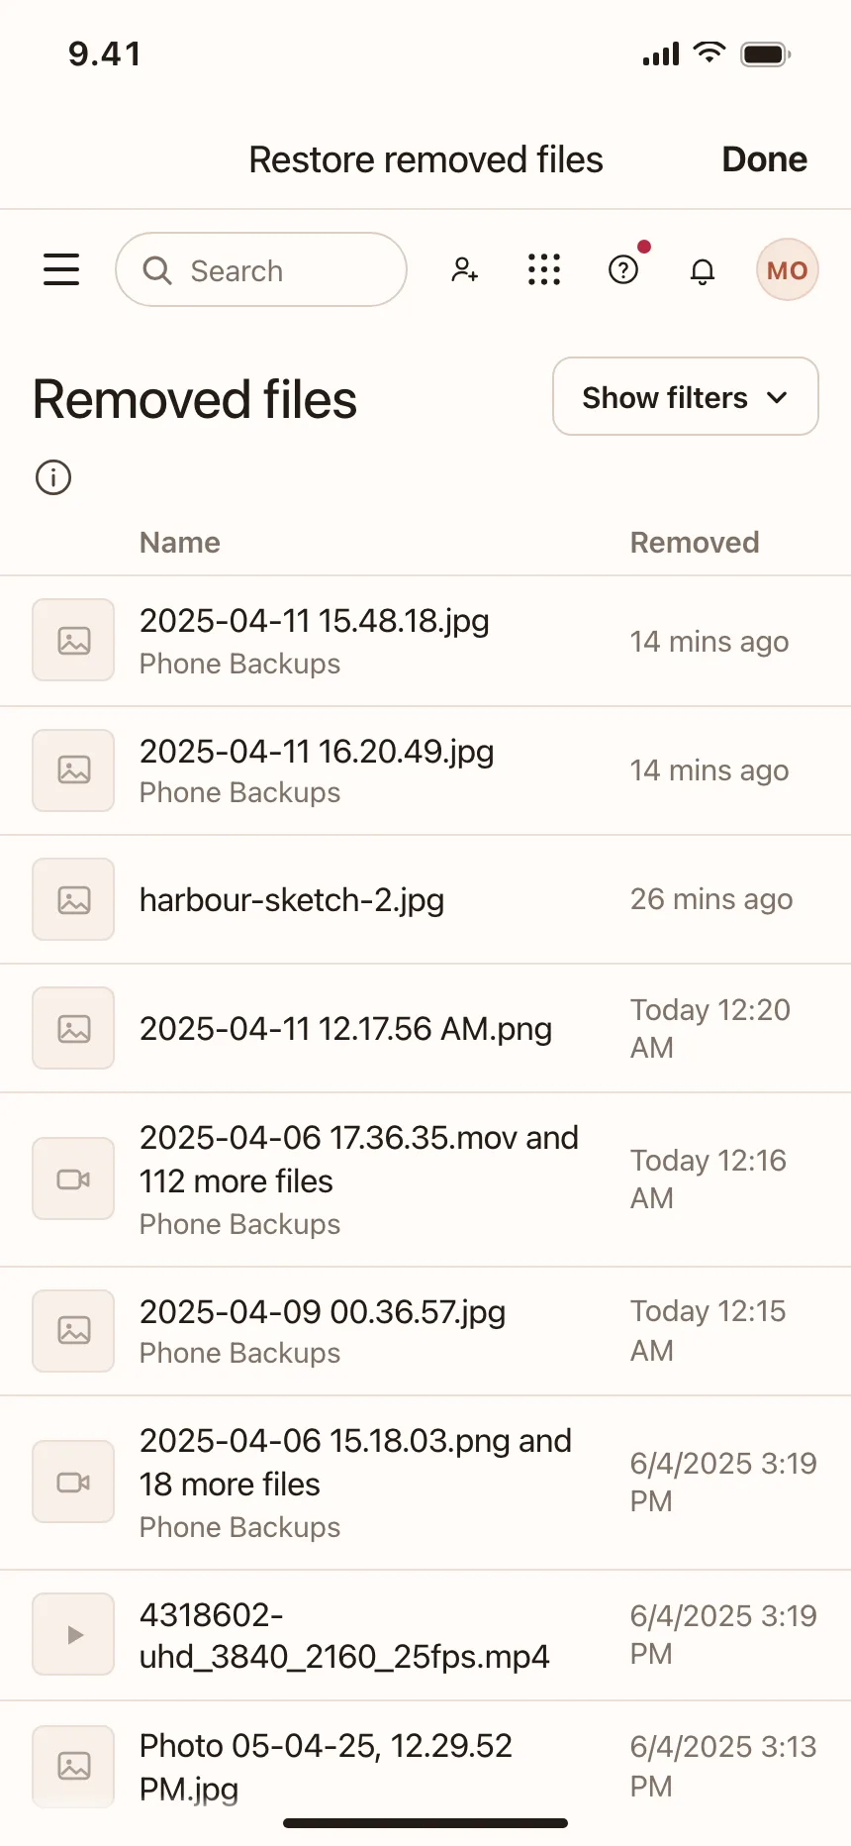Expand the Show filters dropdown
The height and width of the screenshot is (1846, 851).
pos(686,396)
